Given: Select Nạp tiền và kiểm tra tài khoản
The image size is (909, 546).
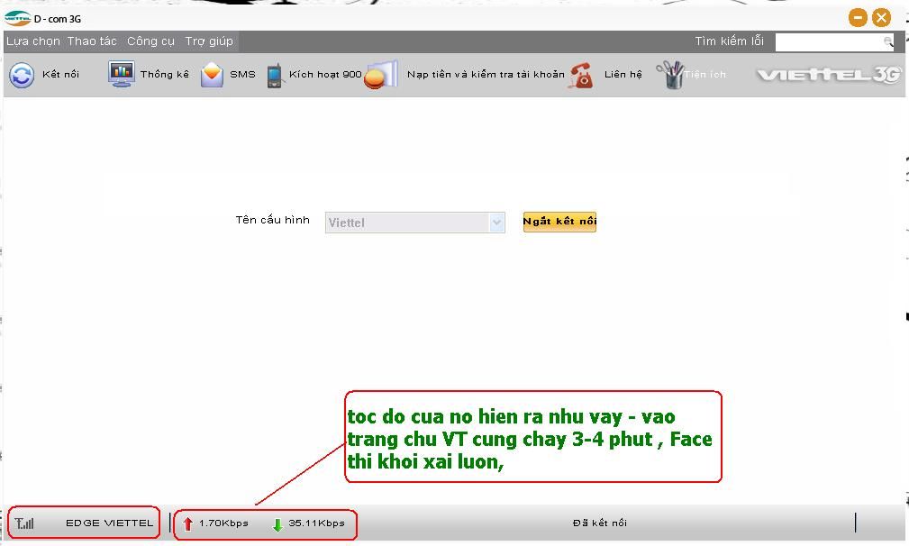Looking at the screenshot, I should tap(486, 74).
